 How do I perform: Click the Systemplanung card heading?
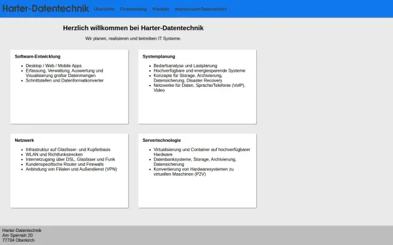[159, 56]
